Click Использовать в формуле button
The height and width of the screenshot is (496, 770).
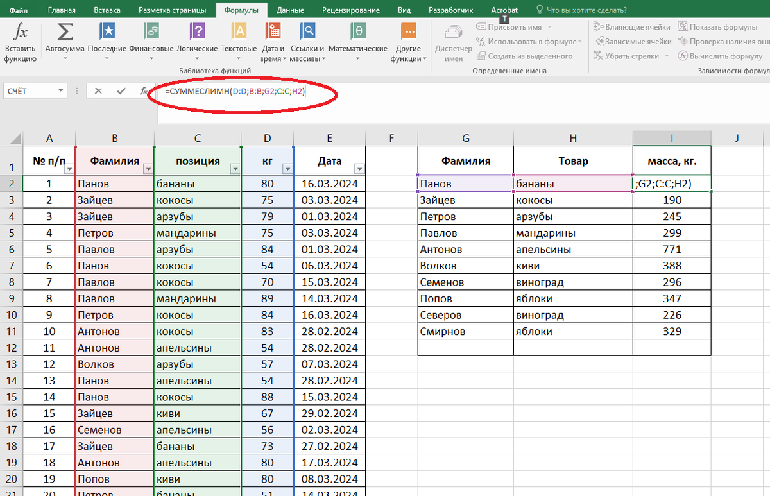click(526, 41)
